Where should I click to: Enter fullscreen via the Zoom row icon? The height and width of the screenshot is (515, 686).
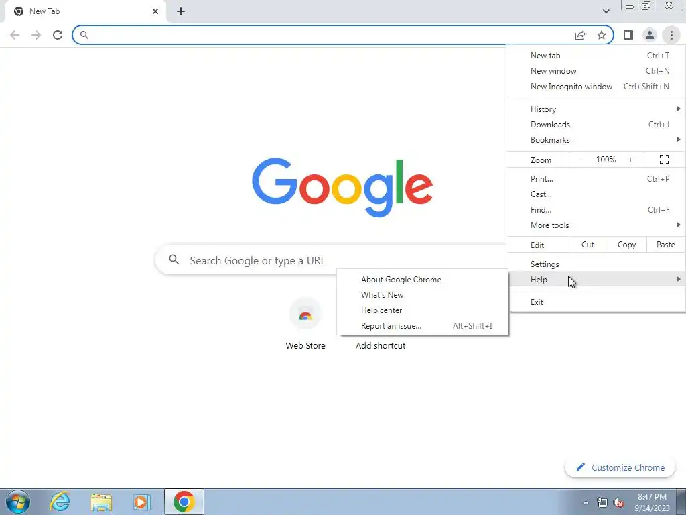pyautogui.click(x=664, y=160)
